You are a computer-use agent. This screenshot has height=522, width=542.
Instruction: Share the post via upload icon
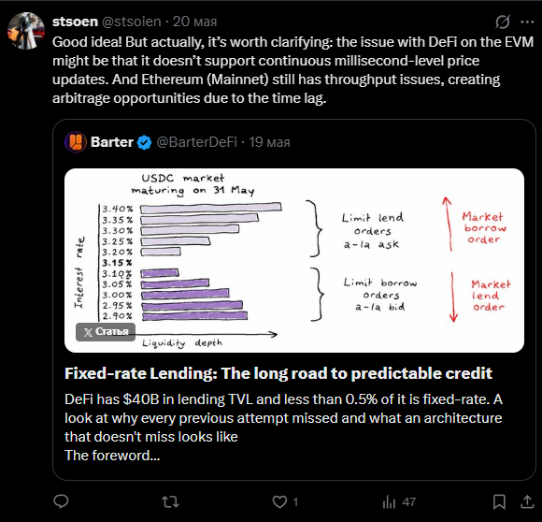(x=527, y=502)
